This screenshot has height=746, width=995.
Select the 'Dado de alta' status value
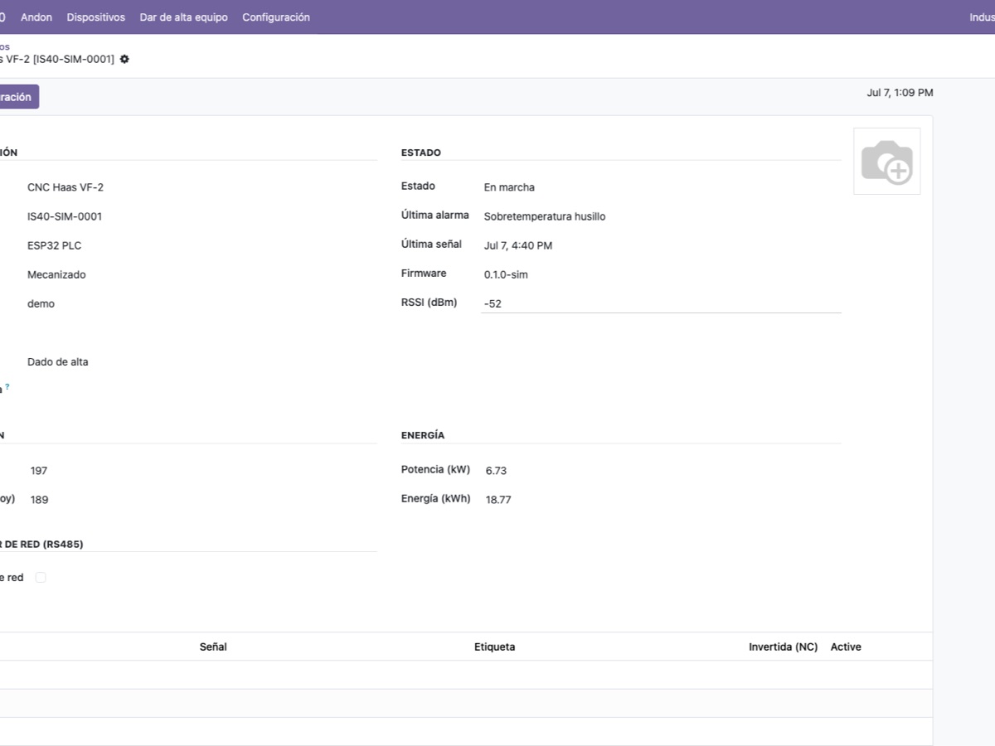click(x=58, y=361)
